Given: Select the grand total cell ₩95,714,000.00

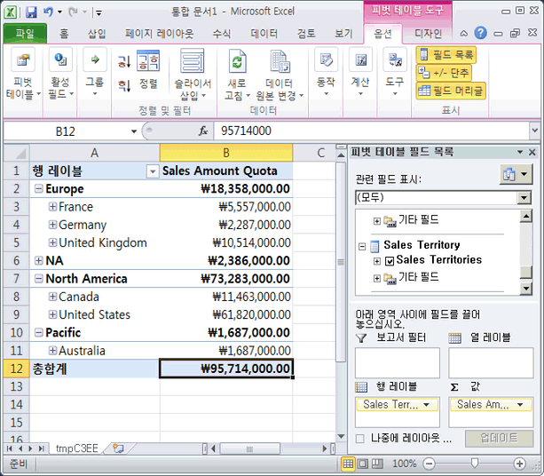Looking at the screenshot, I should (x=226, y=369).
